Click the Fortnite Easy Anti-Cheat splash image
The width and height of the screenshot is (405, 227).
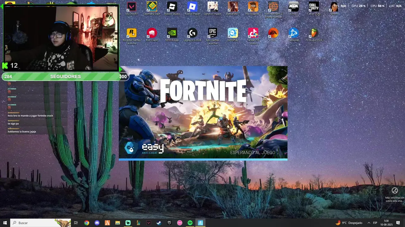tap(203, 112)
